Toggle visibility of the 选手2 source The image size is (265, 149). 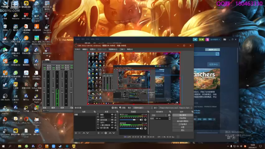coord(112,123)
